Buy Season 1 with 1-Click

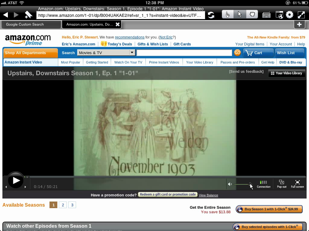point(269,209)
